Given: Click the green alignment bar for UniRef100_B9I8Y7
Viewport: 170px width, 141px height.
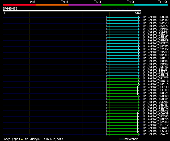Looking at the screenshot, I should coord(122,79).
